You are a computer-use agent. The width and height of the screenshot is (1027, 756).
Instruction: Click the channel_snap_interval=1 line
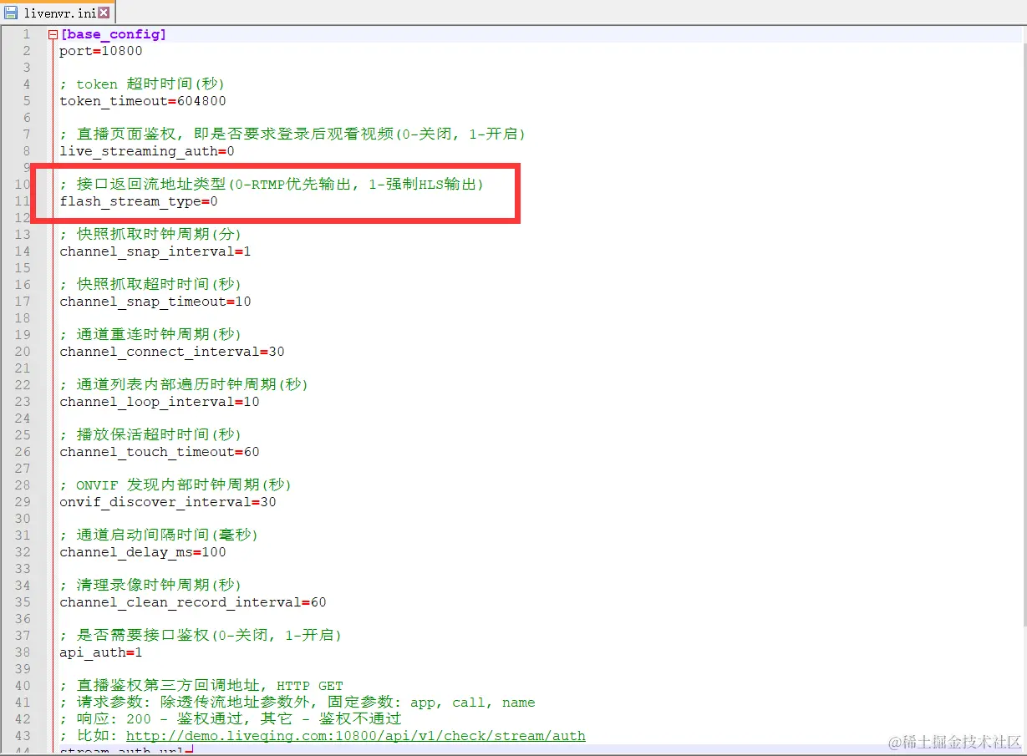point(155,251)
